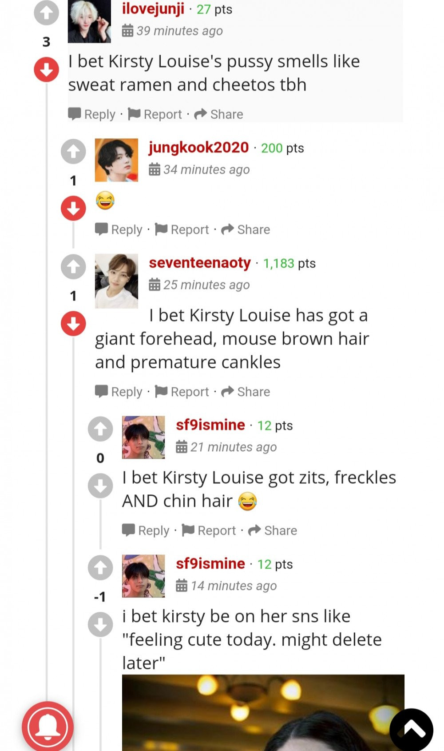
Task: Upvote seventeenaoty's comment
Action: tap(73, 267)
